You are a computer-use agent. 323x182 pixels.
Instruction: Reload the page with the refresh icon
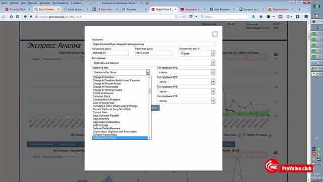coord(184,17)
